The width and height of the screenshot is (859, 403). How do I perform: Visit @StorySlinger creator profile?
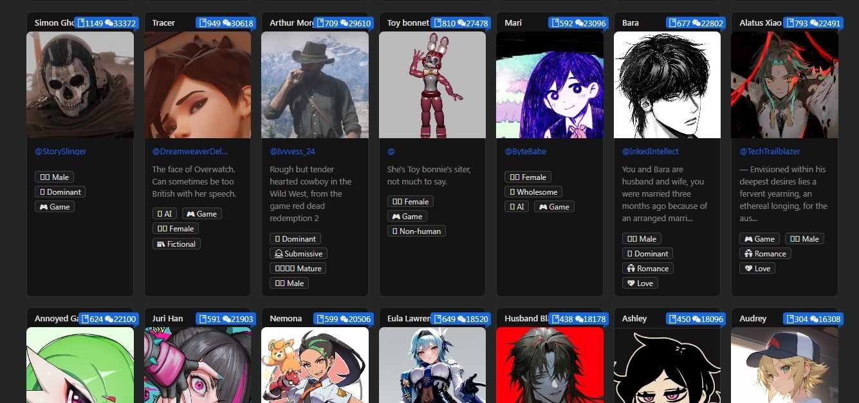(60, 152)
